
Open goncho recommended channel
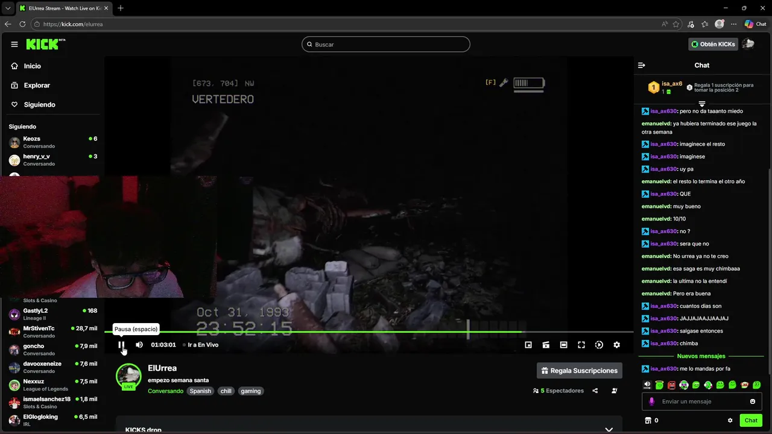[x=53, y=350]
